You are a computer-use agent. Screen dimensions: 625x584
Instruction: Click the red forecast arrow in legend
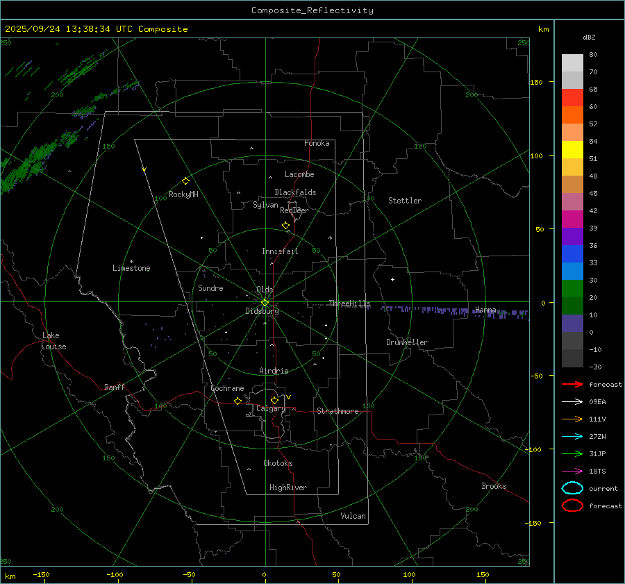click(x=572, y=384)
